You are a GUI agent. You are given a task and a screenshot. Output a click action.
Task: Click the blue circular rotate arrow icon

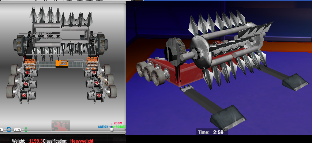point(9,130)
